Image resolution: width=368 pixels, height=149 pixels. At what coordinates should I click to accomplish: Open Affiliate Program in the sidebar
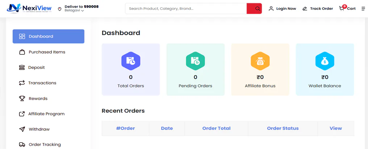[46, 114]
